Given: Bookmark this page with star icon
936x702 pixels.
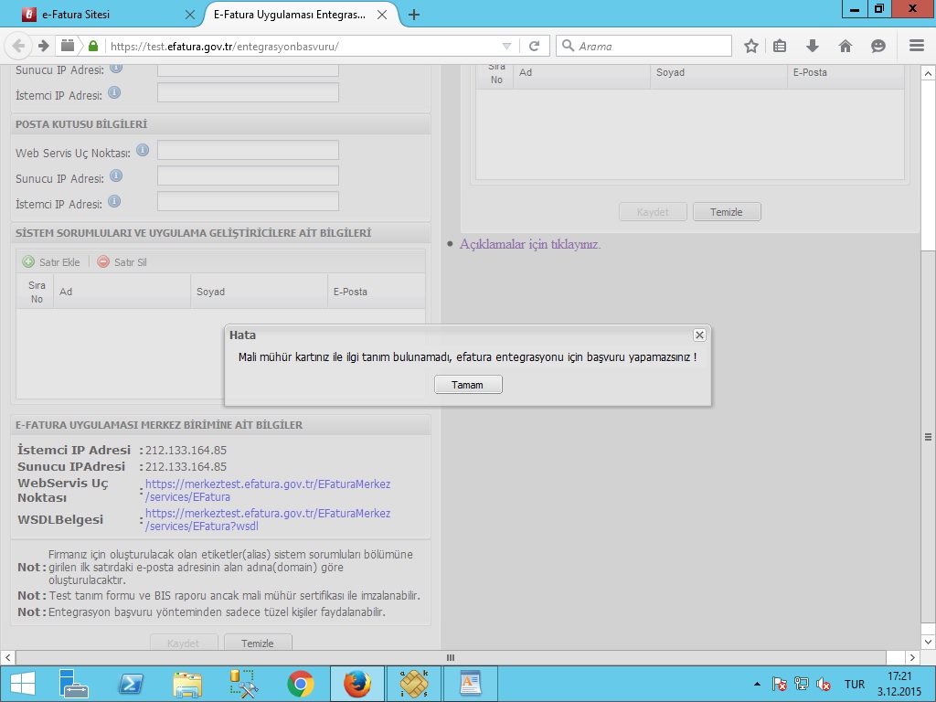Looking at the screenshot, I should pyautogui.click(x=751, y=46).
